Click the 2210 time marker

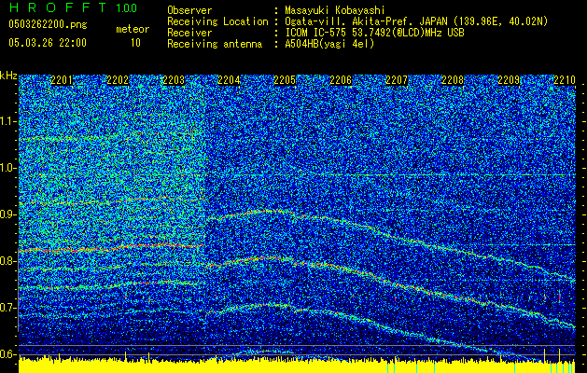pyautogui.click(x=565, y=80)
